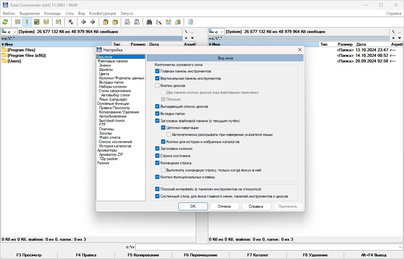Show directory Tree view toolbar icon
Screen dimensions: 404x259
coord(46,22)
